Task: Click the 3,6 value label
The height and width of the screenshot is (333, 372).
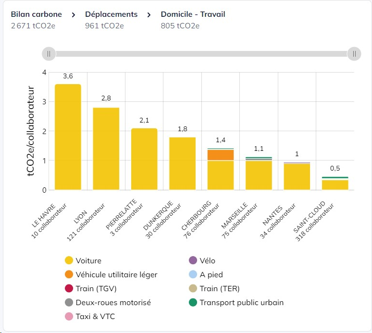Action: 68,76
